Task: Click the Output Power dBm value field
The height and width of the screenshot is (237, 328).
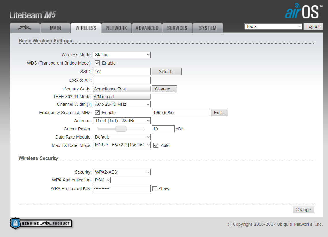Action: tap(163, 129)
